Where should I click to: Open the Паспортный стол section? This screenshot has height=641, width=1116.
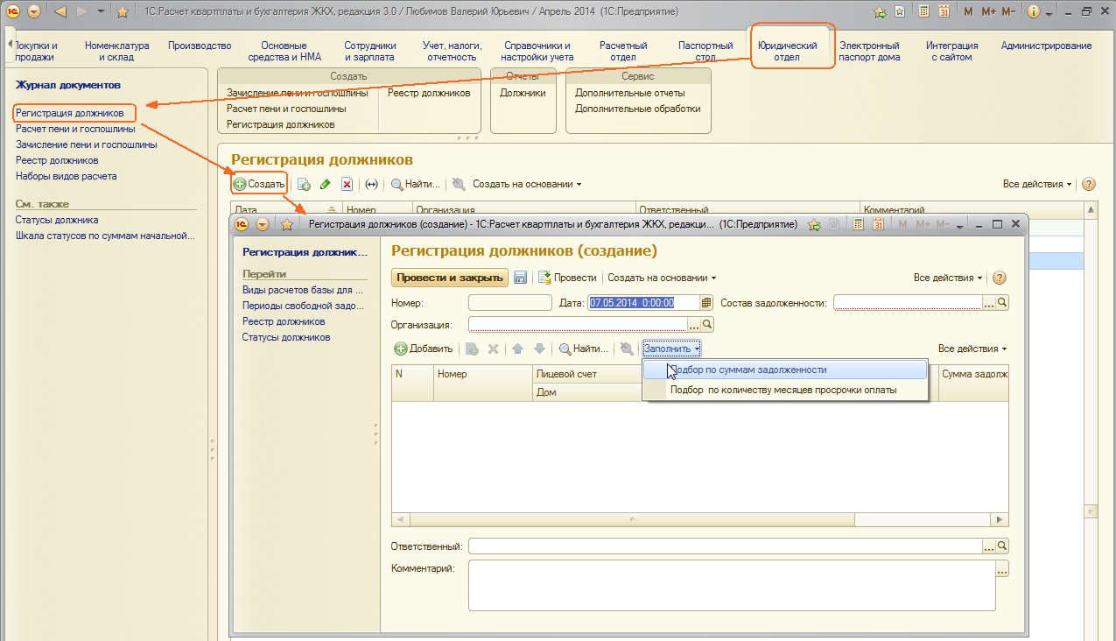coord(705,51)
